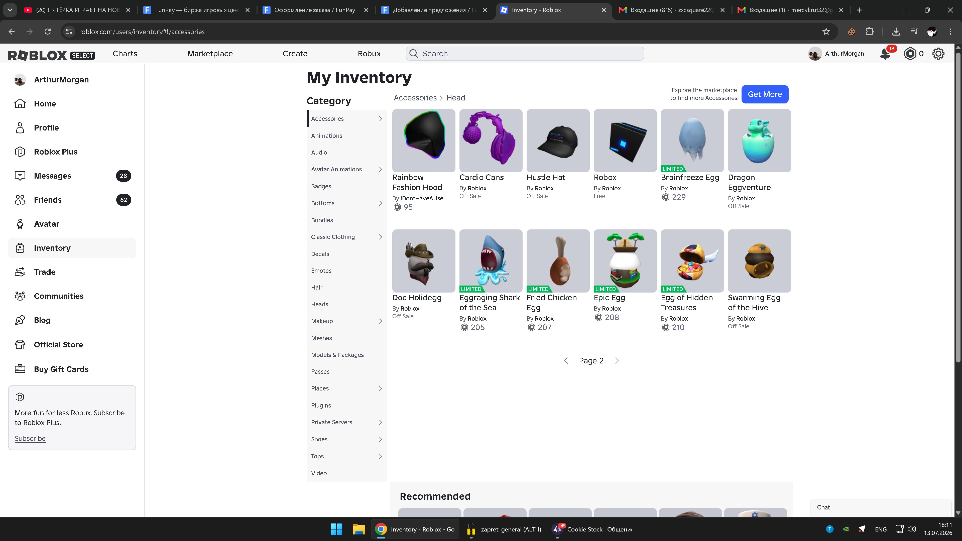Open the Chat panel
962x541 pixels.
coord(881,507)
